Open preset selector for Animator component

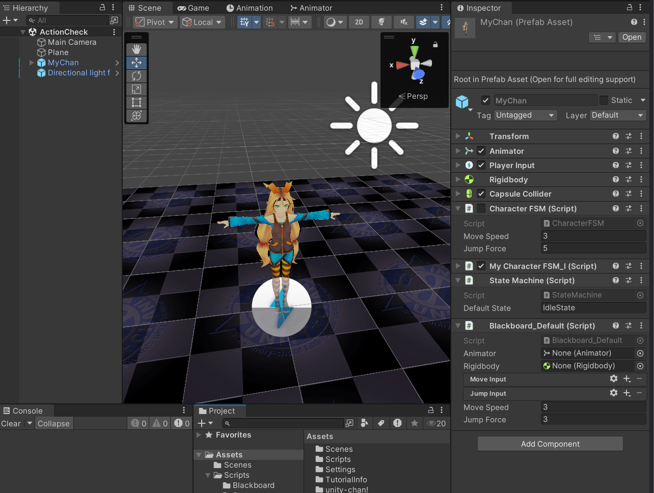629,151
